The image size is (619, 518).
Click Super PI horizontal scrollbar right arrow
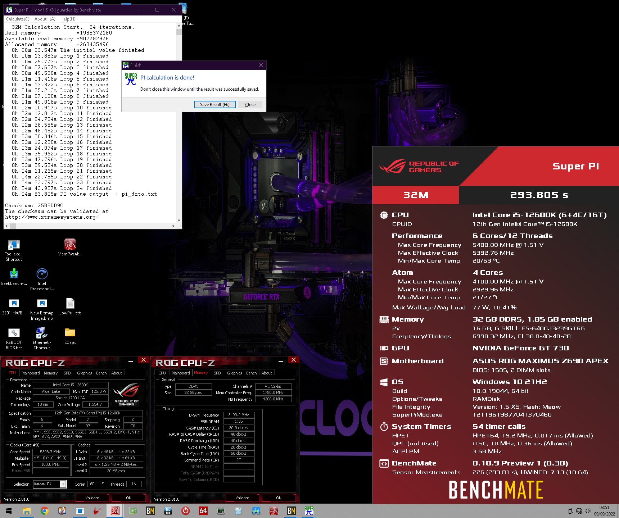173,226
